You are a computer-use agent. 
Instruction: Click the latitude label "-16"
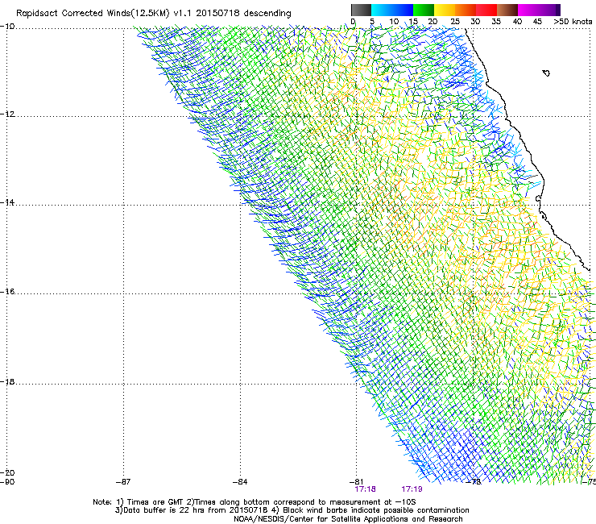(x=7, y=292)
